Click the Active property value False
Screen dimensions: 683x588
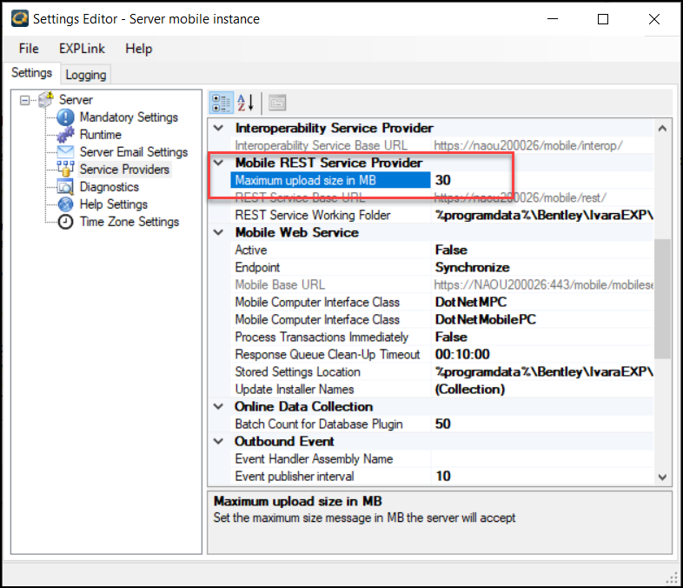click(x=542, y=250)
